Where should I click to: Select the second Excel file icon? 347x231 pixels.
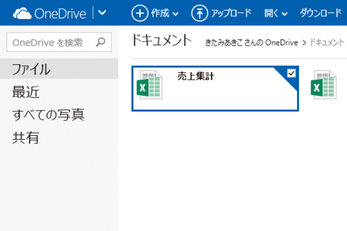[324, 85]
